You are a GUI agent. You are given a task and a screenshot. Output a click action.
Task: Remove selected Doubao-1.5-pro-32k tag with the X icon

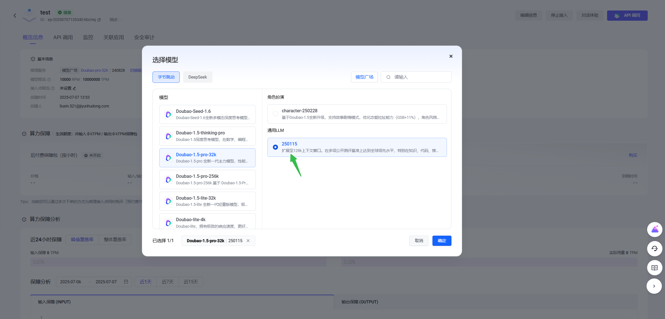(x=248, y=241)
